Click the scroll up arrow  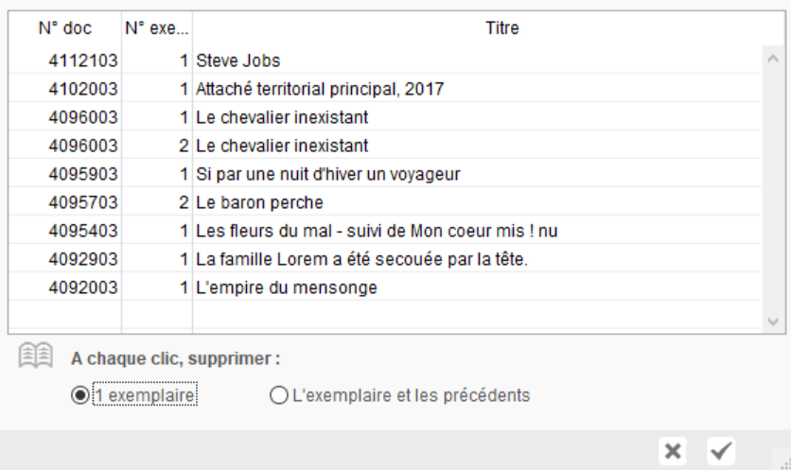(773, 59)
